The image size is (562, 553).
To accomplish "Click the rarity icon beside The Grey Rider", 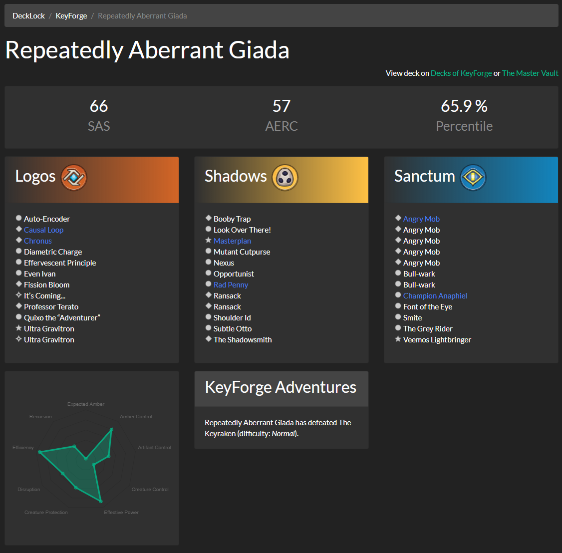I will 398,328.
